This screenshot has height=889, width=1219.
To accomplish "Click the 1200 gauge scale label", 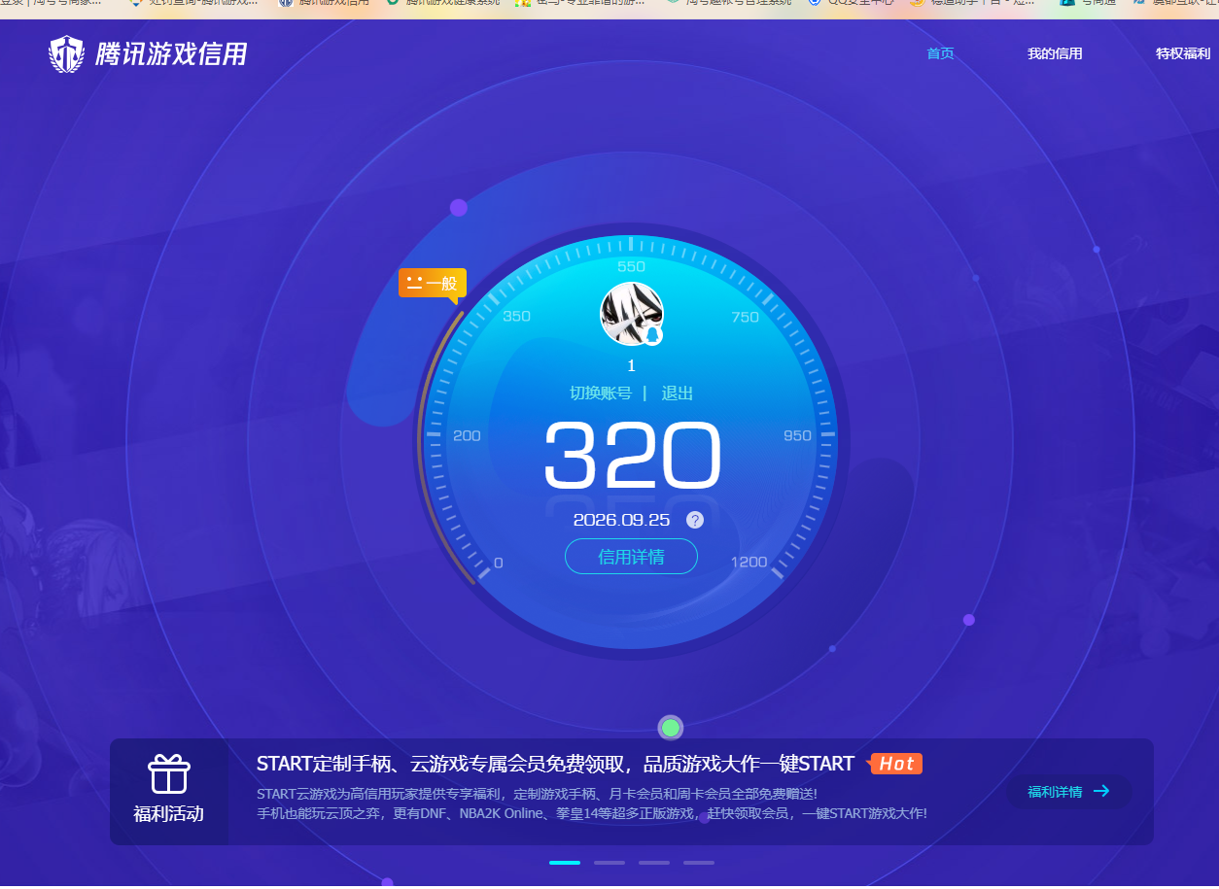I will click(749, 562).
